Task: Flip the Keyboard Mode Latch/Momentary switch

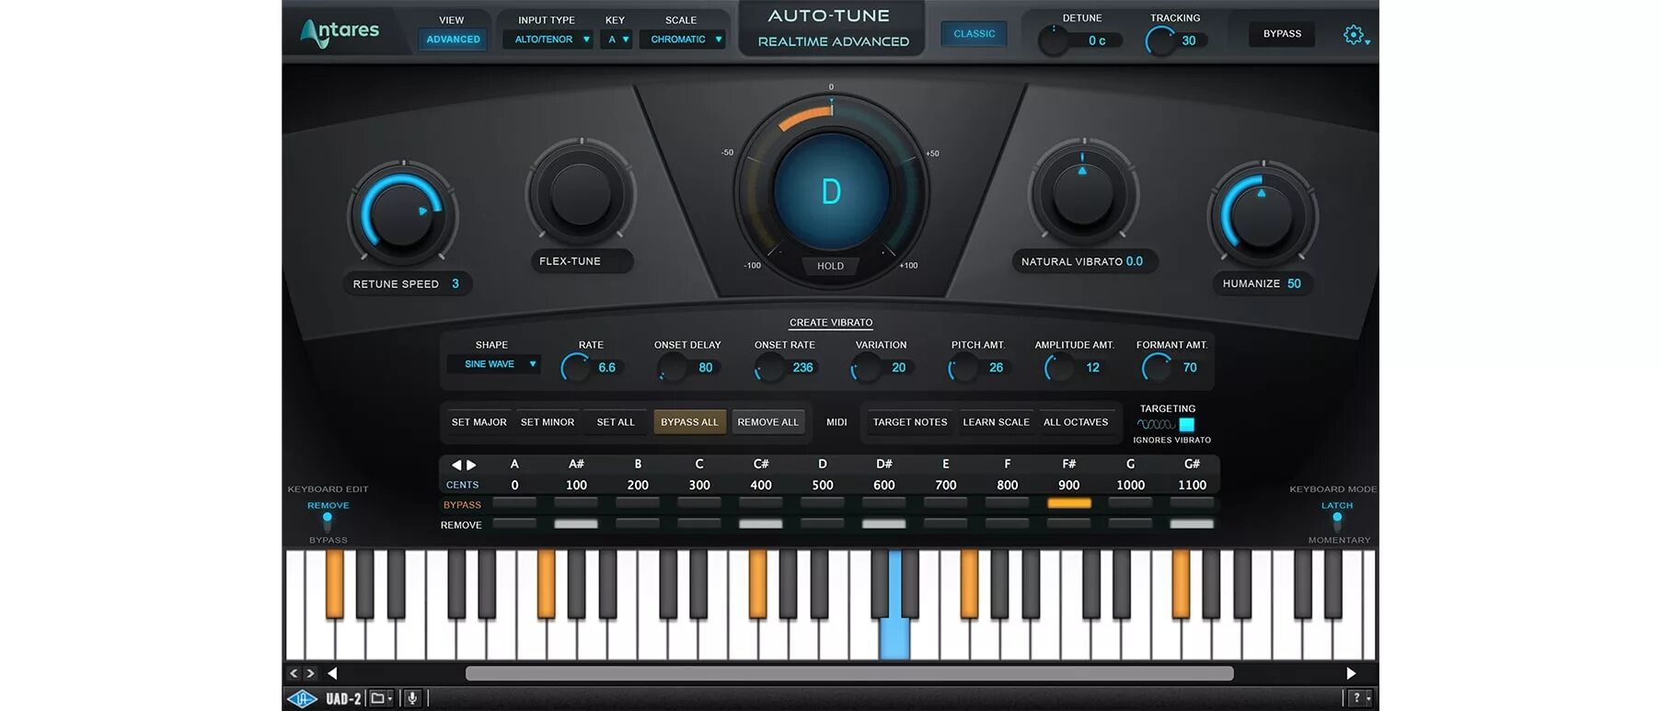Action: click(1337, 522)
